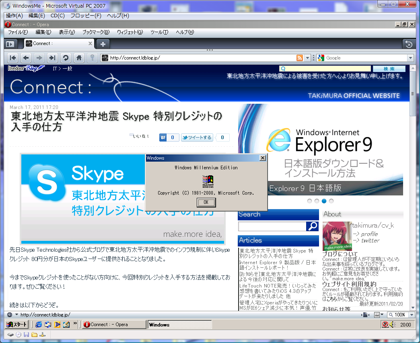Image resolution: width=420 pixels, height=343 pixels.
Task: Click the fourth quick launch notepad icon
Action: [x=66, y=325]
